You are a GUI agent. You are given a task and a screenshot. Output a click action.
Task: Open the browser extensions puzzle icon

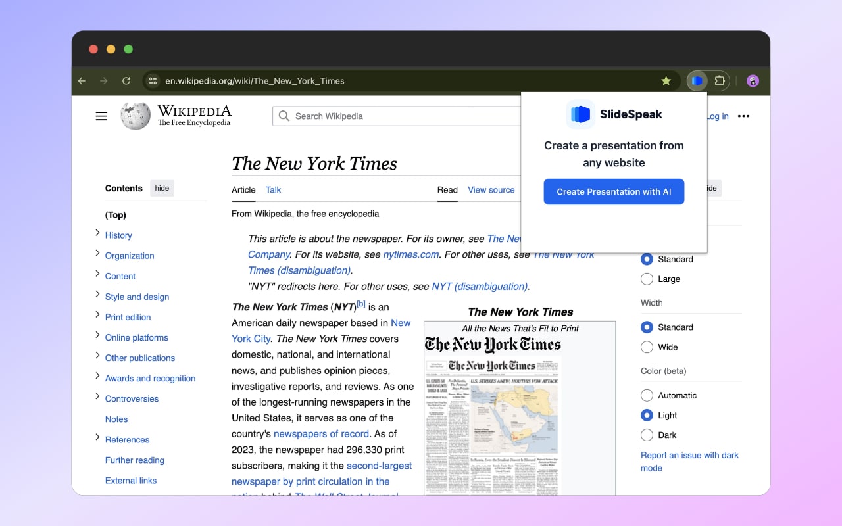click(720, 81)
